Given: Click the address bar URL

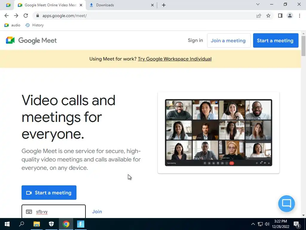Looking at the screenshot, I should point(65,16).
